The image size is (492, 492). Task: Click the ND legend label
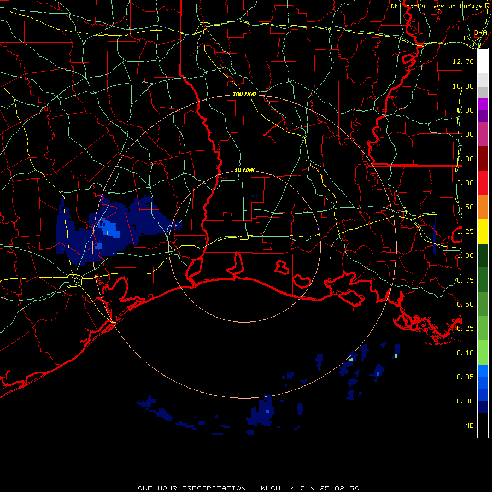click(470, 426)
